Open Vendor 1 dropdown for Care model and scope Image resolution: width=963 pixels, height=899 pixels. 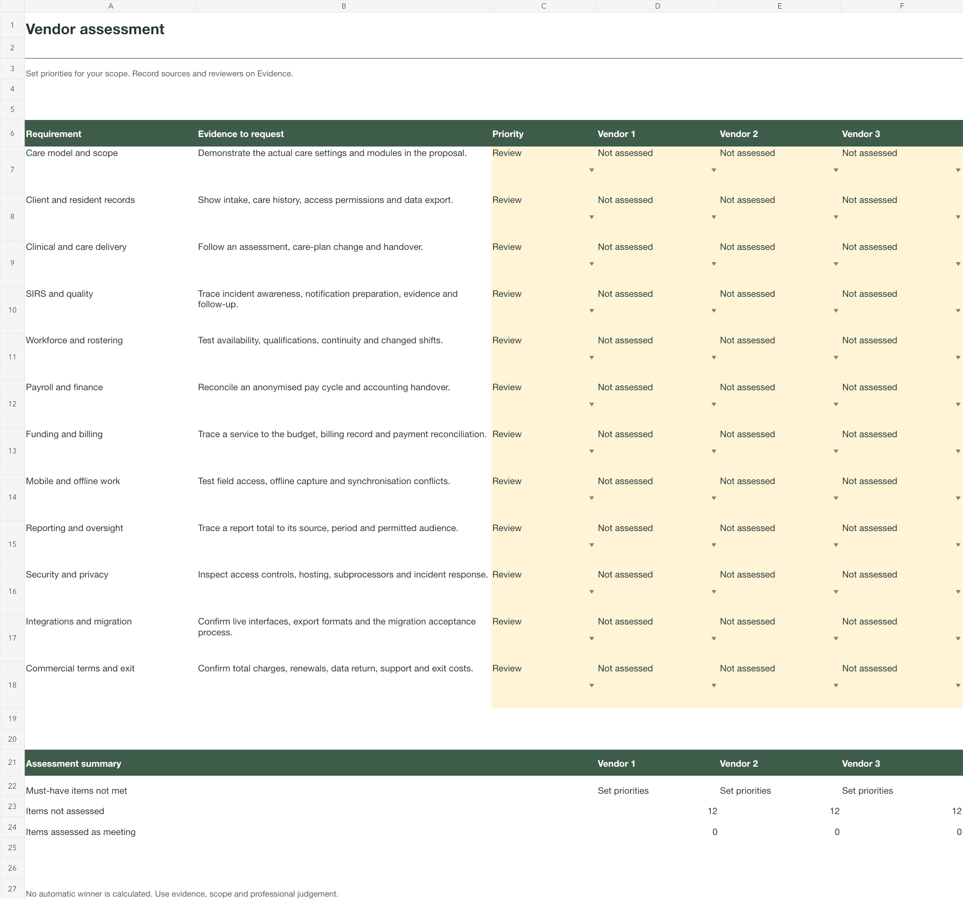tap(713, 170)
